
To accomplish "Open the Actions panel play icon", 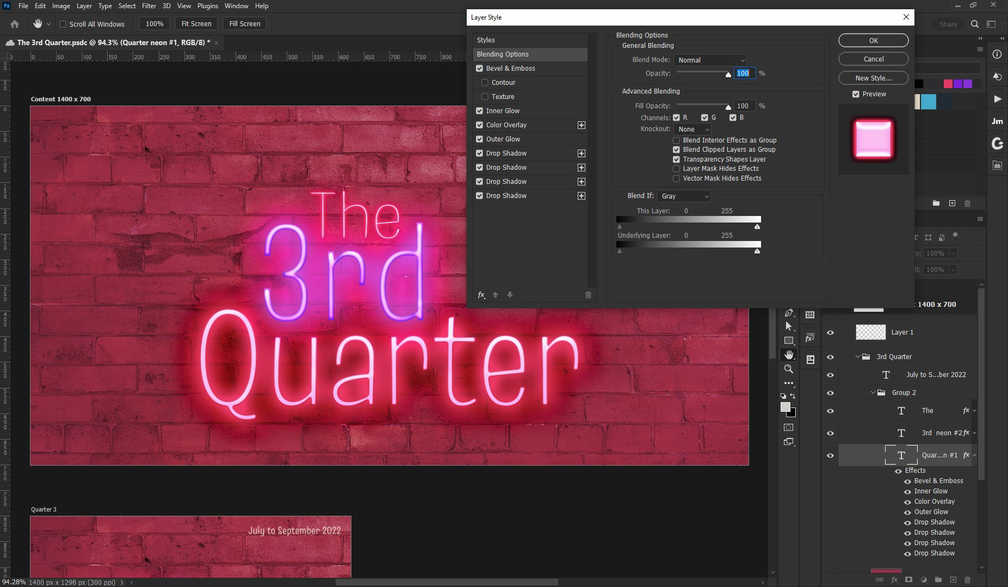I will pyautogui.click(x=997, y=99).
